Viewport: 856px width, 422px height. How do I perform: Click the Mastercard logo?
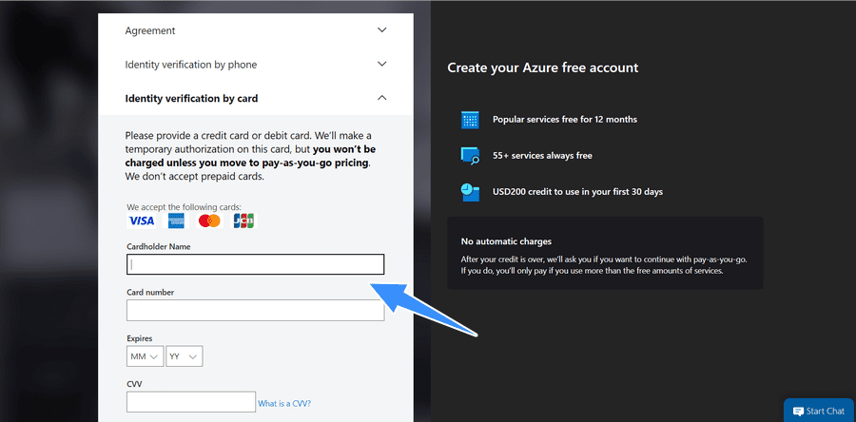point(209,221)
